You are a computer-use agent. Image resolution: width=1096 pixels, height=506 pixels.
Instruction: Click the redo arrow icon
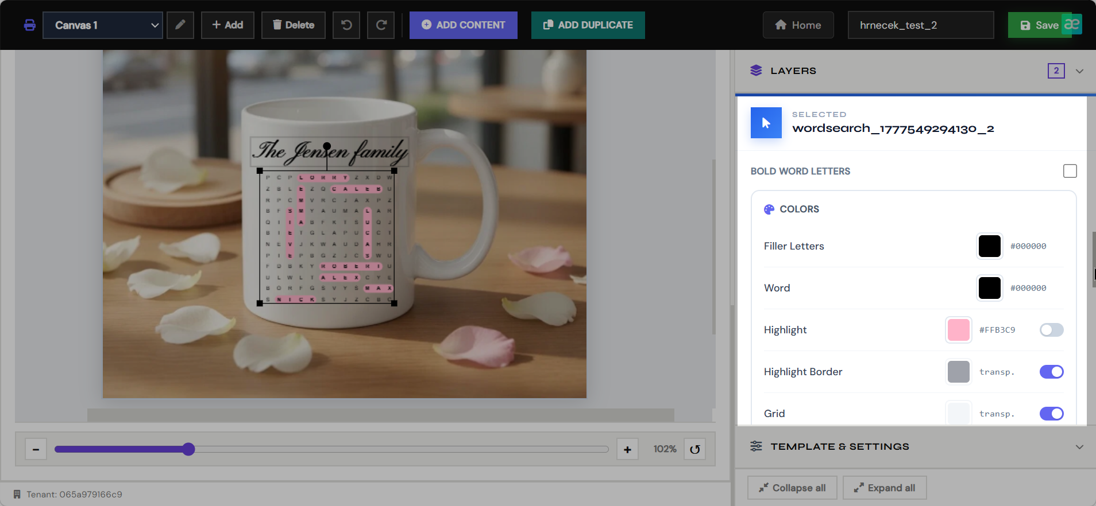(381, 25)
